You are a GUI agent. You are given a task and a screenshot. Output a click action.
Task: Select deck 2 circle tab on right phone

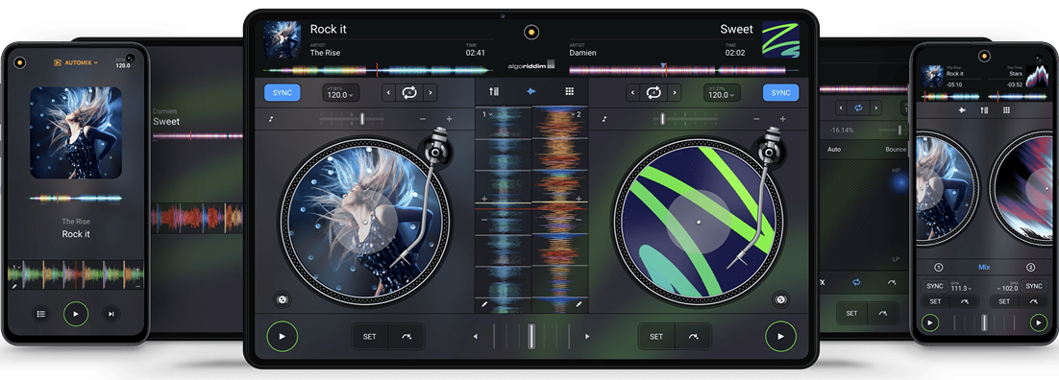[x=1030, y=268]
